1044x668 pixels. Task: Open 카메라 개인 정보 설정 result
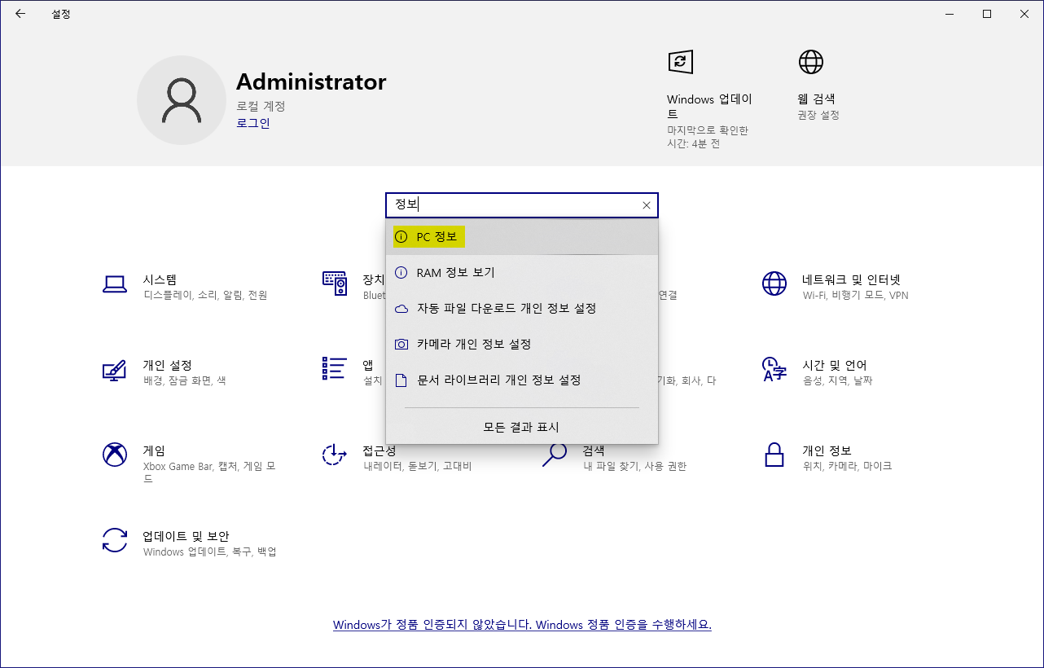(522, 345)
